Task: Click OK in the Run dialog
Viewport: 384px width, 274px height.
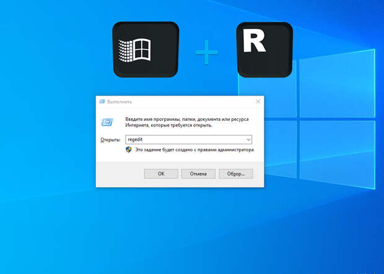Action: click(161, 174)
